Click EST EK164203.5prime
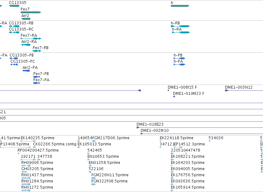The image size is (263, 192). (172, 166)
